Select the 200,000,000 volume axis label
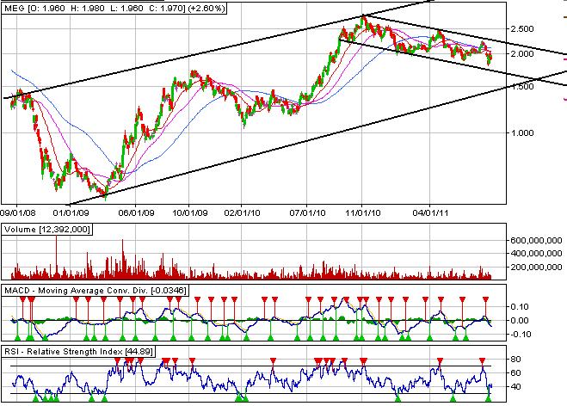The height and width of the screenshot is (406, 567). pyautogui.click(x=536, y=268)
